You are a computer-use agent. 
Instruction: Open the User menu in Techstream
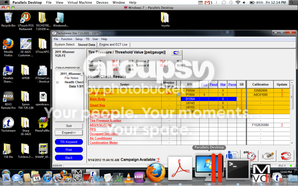click(95, 39)
